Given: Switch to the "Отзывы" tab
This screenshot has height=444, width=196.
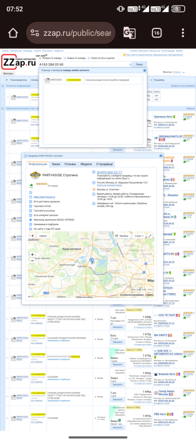Looking at the screenshot, I should (70, 164).
